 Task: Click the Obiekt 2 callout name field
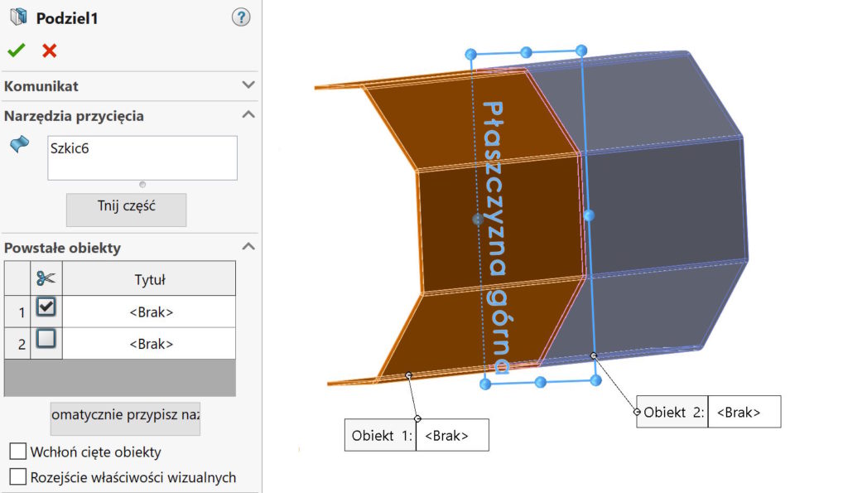[744, 412]
